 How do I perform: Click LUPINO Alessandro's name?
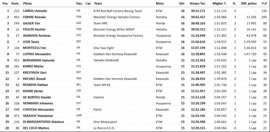coord(37,54)
